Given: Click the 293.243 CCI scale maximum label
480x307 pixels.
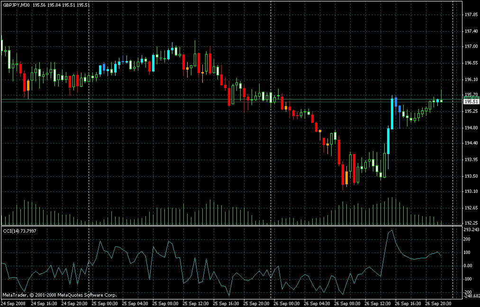Looking at the screenshot, I should (471, 230).
